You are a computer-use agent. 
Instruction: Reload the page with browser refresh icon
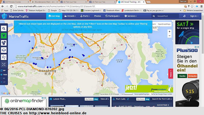pyautogui.click(x=11, y=6)
